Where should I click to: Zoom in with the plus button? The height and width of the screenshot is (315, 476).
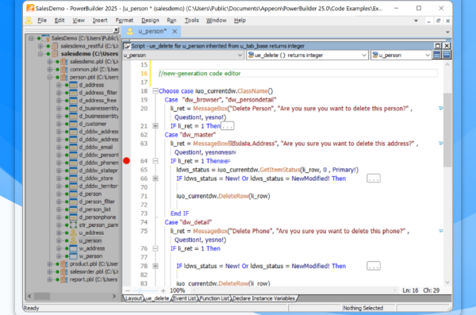coord(163,290)
